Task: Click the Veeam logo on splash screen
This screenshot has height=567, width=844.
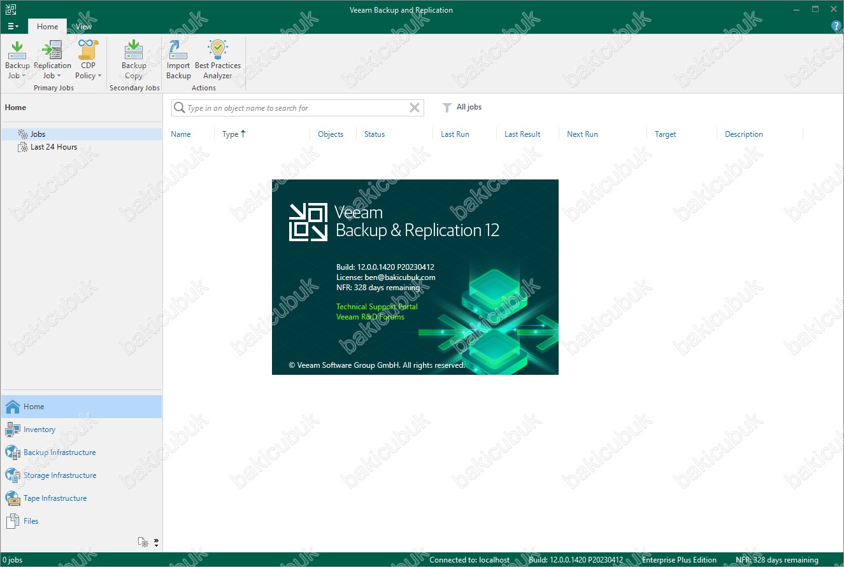Action: click(x=308, y=222)
